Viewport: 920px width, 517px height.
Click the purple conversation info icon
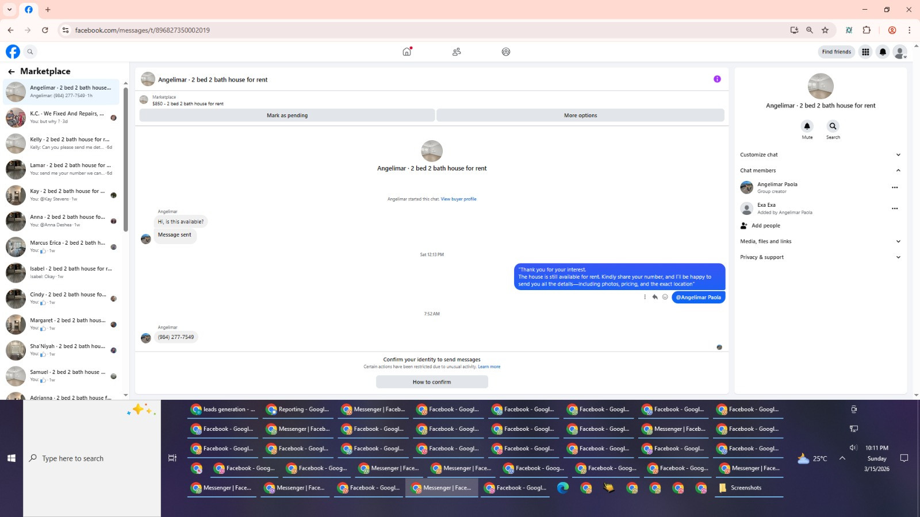717,79
